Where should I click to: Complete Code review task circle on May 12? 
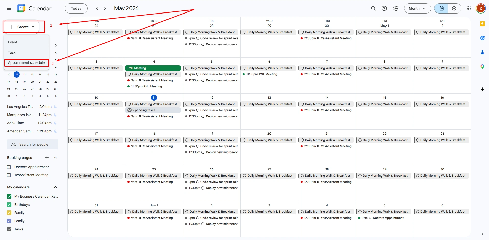198,110
